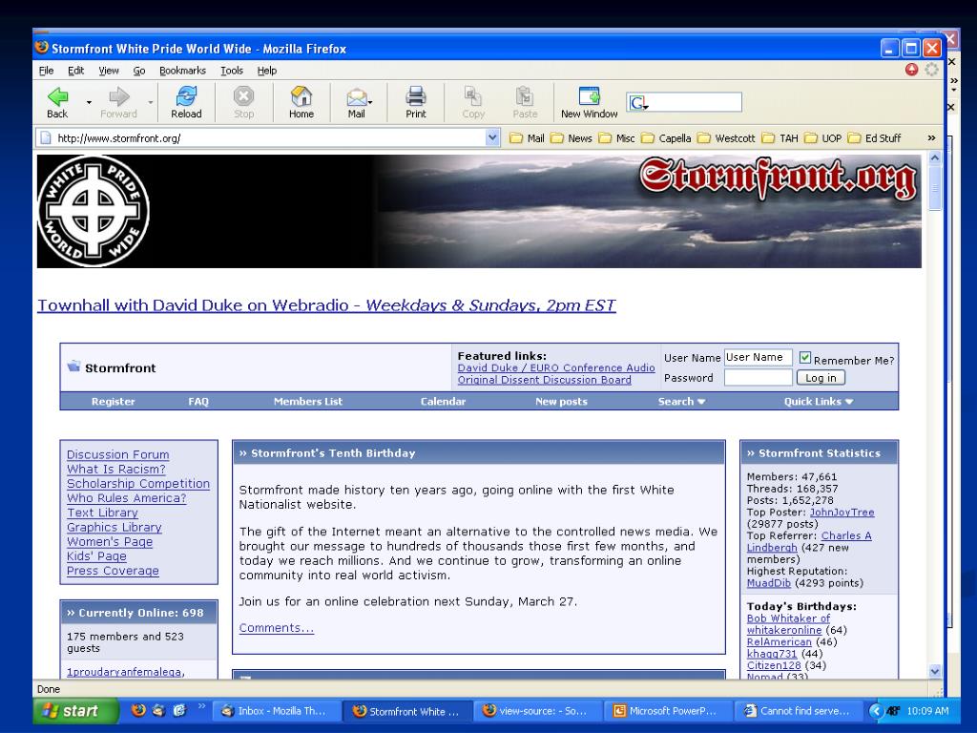Toggle the Remember Me checkbox
This screenshot has height=733, width=977.
pos(805,358)
